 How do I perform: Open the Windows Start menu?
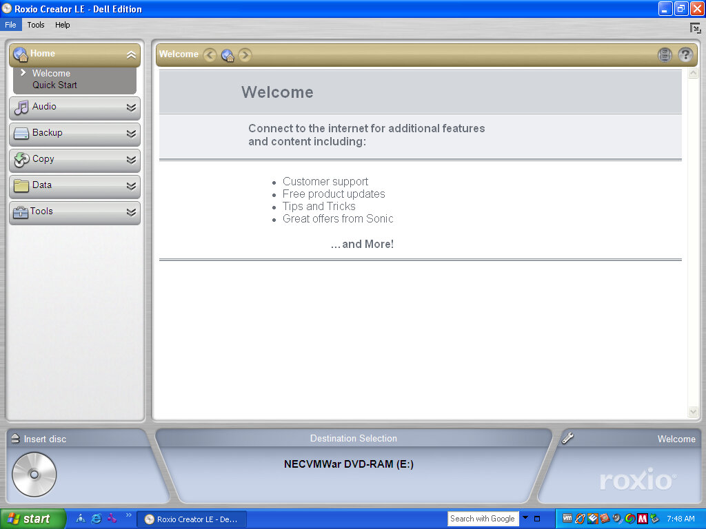tap(32, 519)
